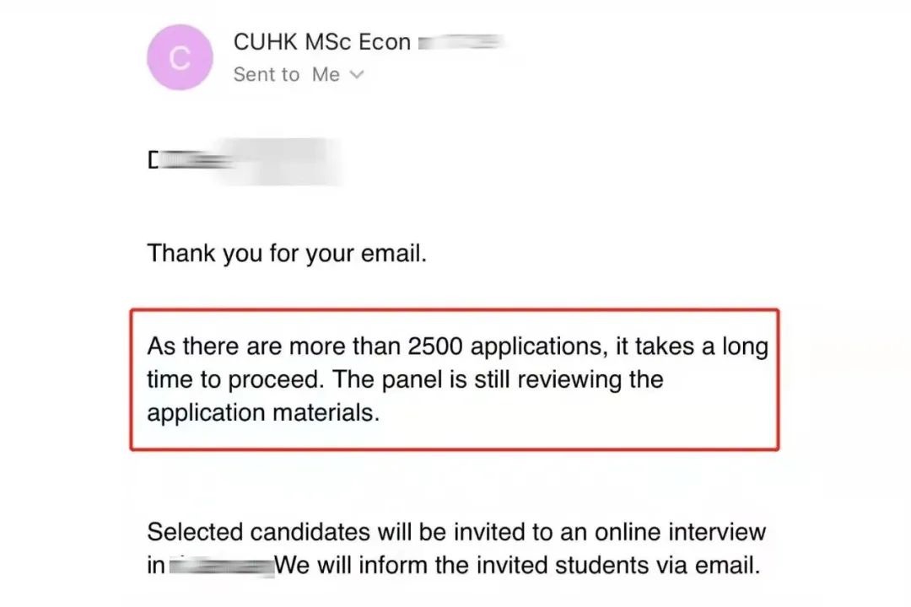Click the blurred greeting line
Viewport: 911px width, 607px height.
(245, 161)
